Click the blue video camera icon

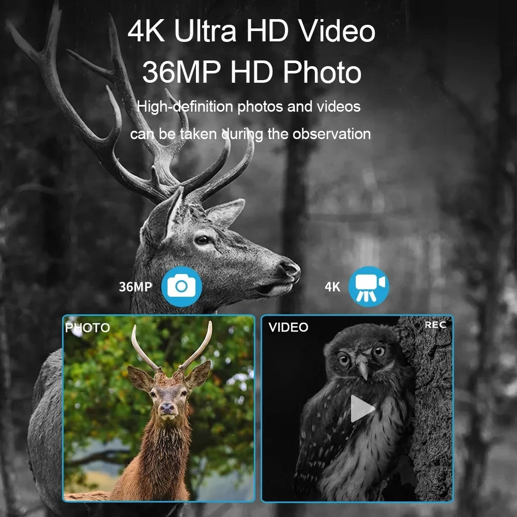tap(369, 286)
